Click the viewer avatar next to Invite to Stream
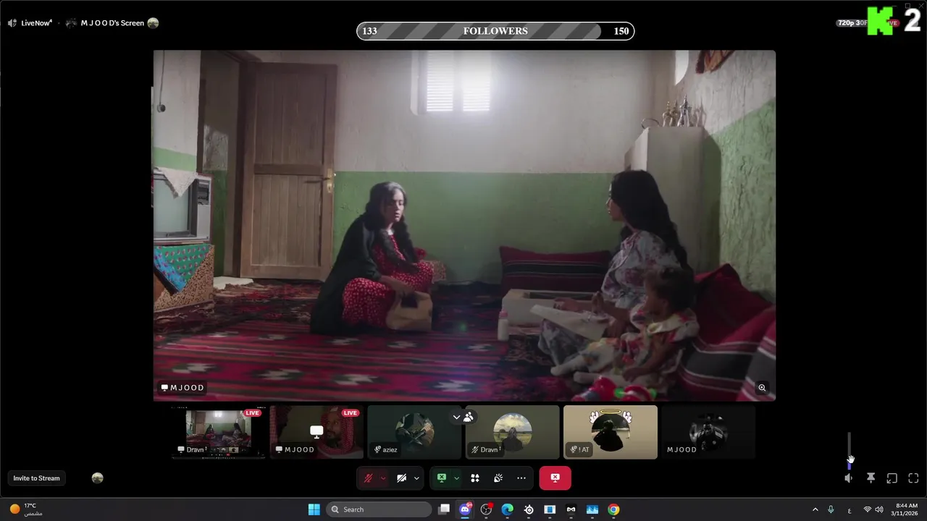This screenshot has height=521, width=927. click(98, 478)
